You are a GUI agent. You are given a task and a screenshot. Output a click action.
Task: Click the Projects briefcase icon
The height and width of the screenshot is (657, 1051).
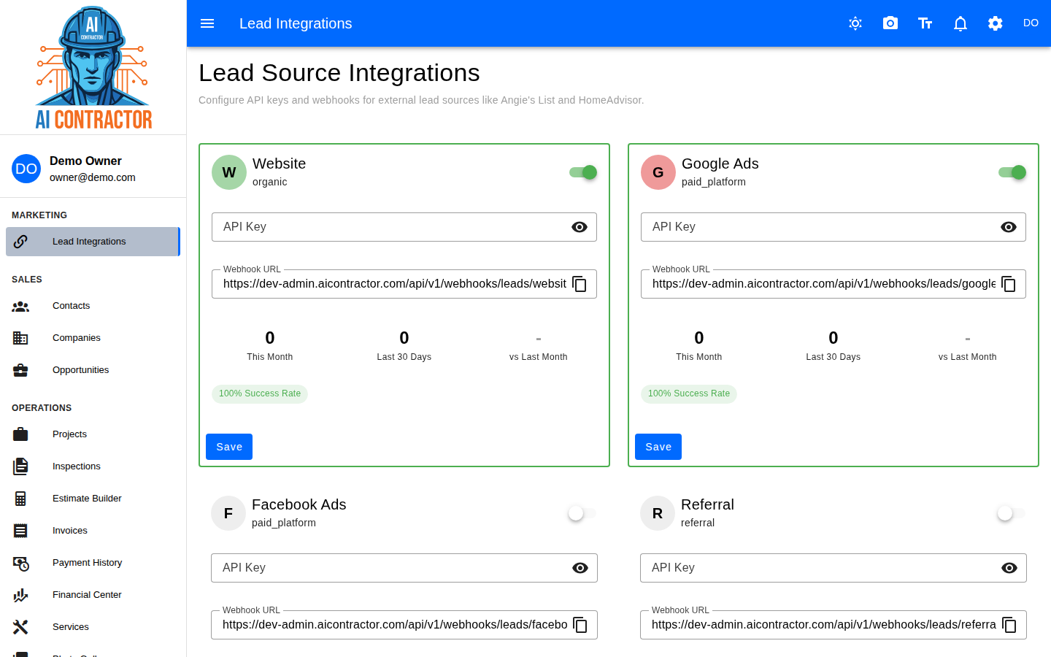[x=20, y=434]
